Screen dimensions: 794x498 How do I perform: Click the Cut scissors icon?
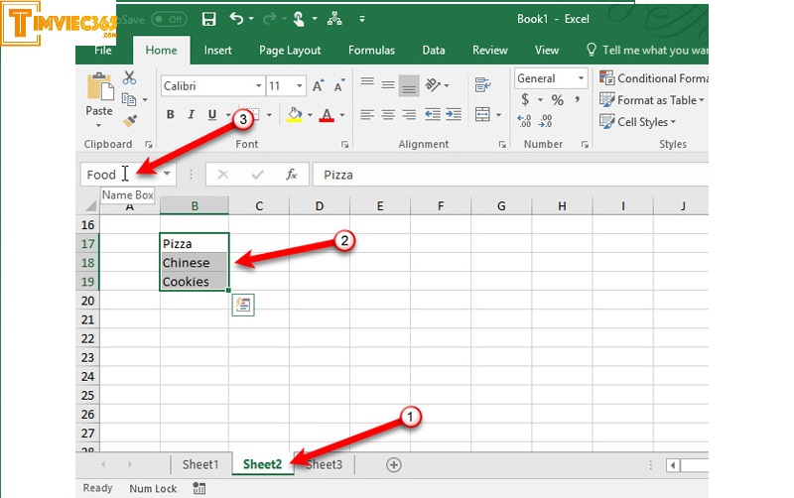(129, 78)
